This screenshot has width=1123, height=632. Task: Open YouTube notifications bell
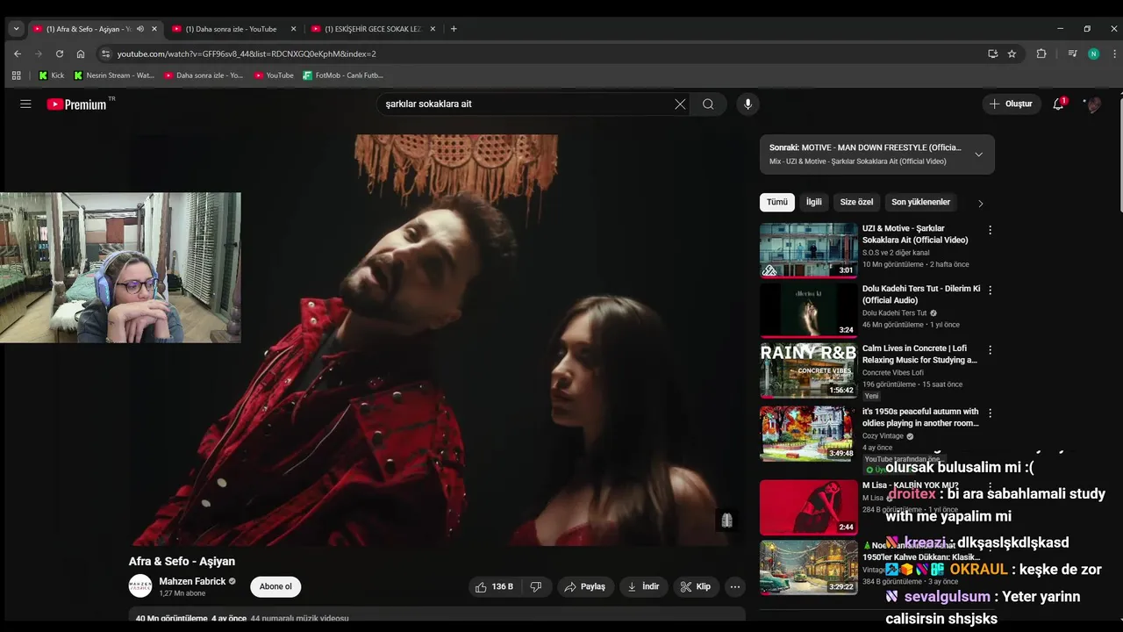pyautogui.click(x=1059, y=104)
